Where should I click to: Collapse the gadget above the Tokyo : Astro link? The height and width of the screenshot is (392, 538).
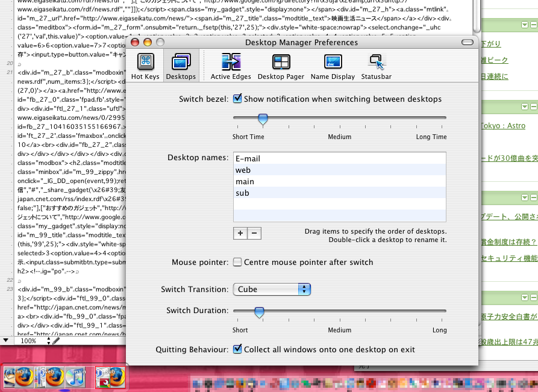tap(534, 107)
